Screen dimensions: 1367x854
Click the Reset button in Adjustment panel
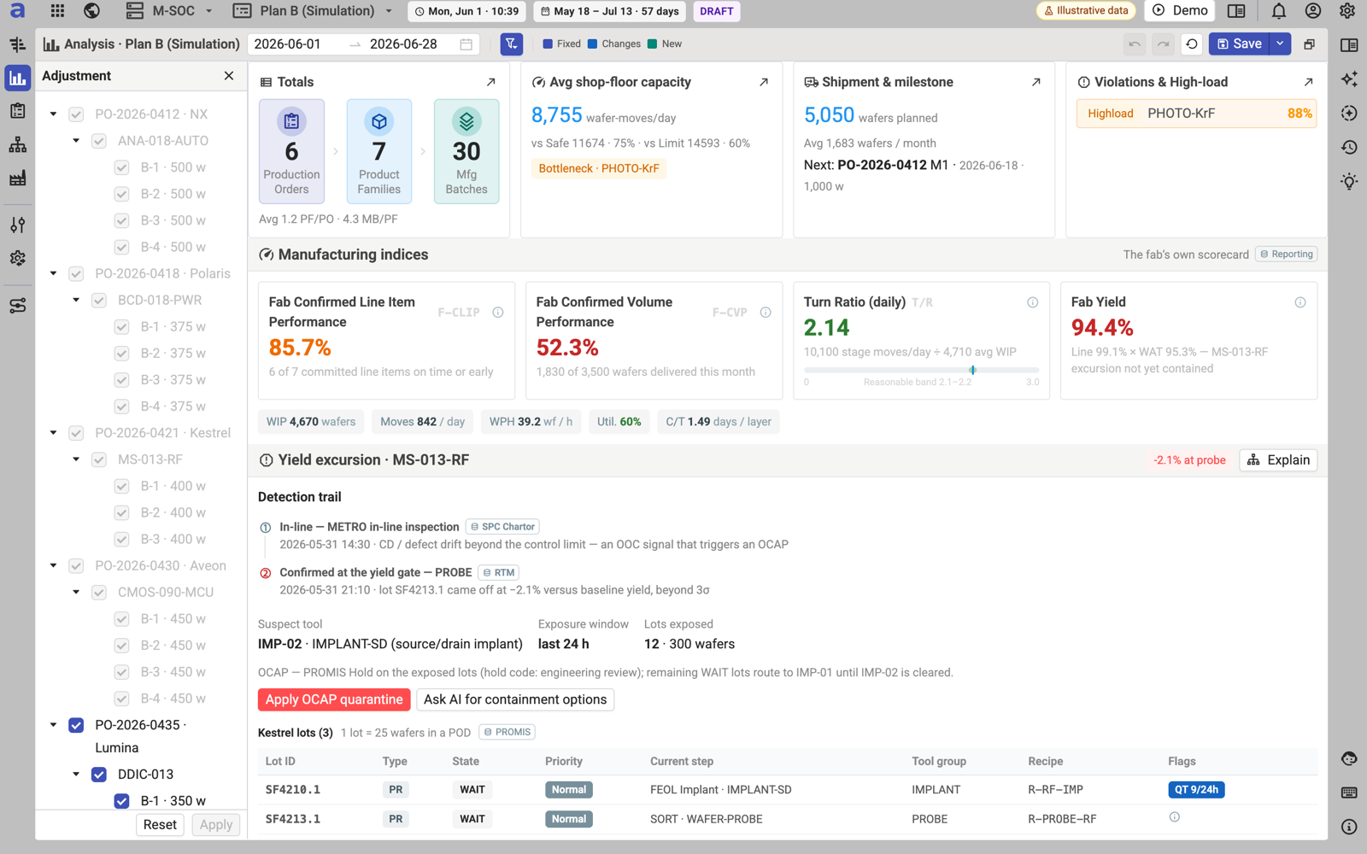coord(160,825)
